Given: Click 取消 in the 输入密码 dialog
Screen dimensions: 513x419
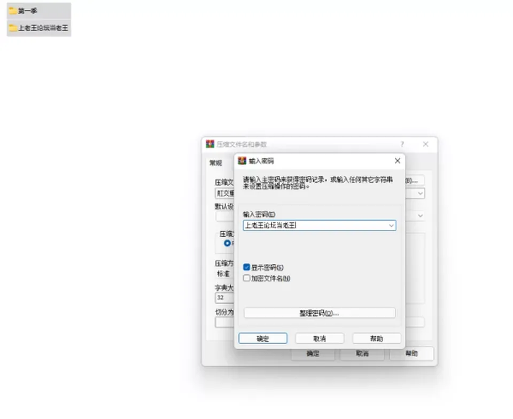Looking at the screenshot, I should pyautogui.click(x=320, y=338).
